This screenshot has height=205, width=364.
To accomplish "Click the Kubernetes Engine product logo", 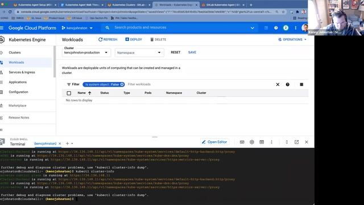I will click(x=2, y=40).
